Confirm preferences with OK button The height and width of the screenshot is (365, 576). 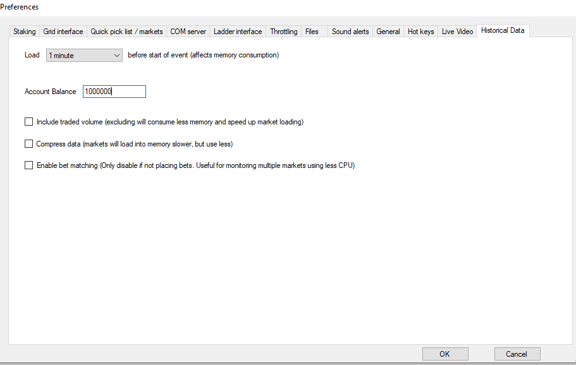(445, 354)
